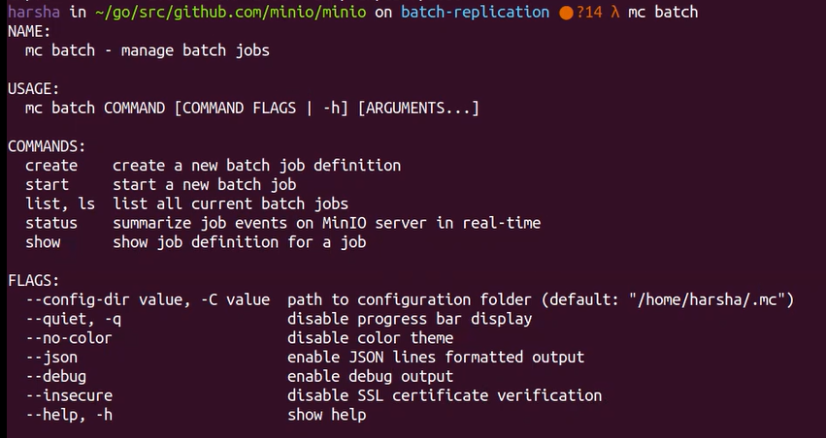The image size is (826, 438).
Task: Click 'list all current batch jobs' description
Action: click(x=230, y=204)
